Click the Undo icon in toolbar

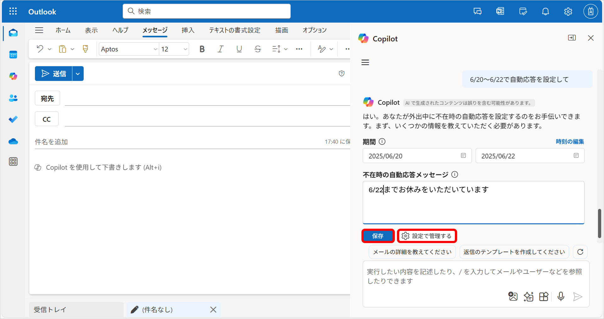tap(40, 49)
